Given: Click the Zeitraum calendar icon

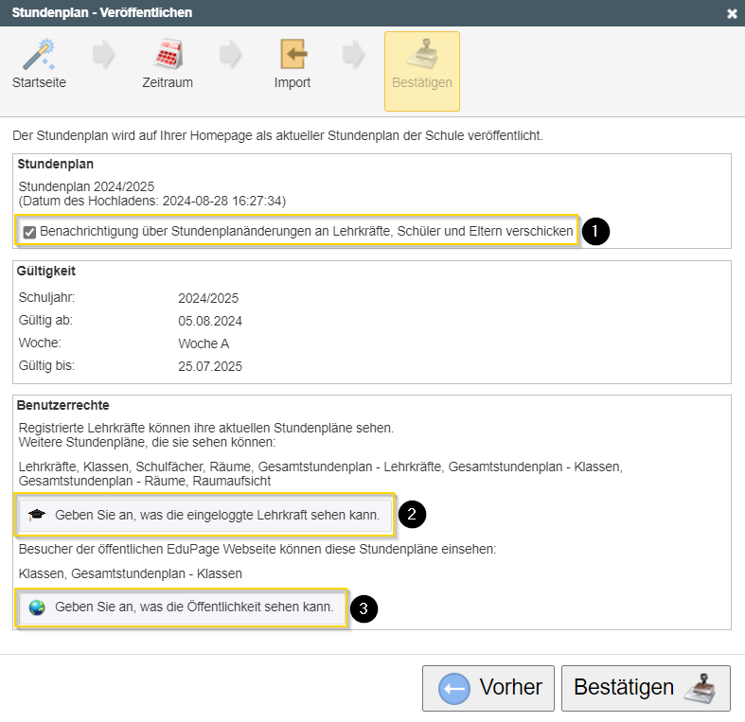Looking at the screenshot, I should pos(168,54).
